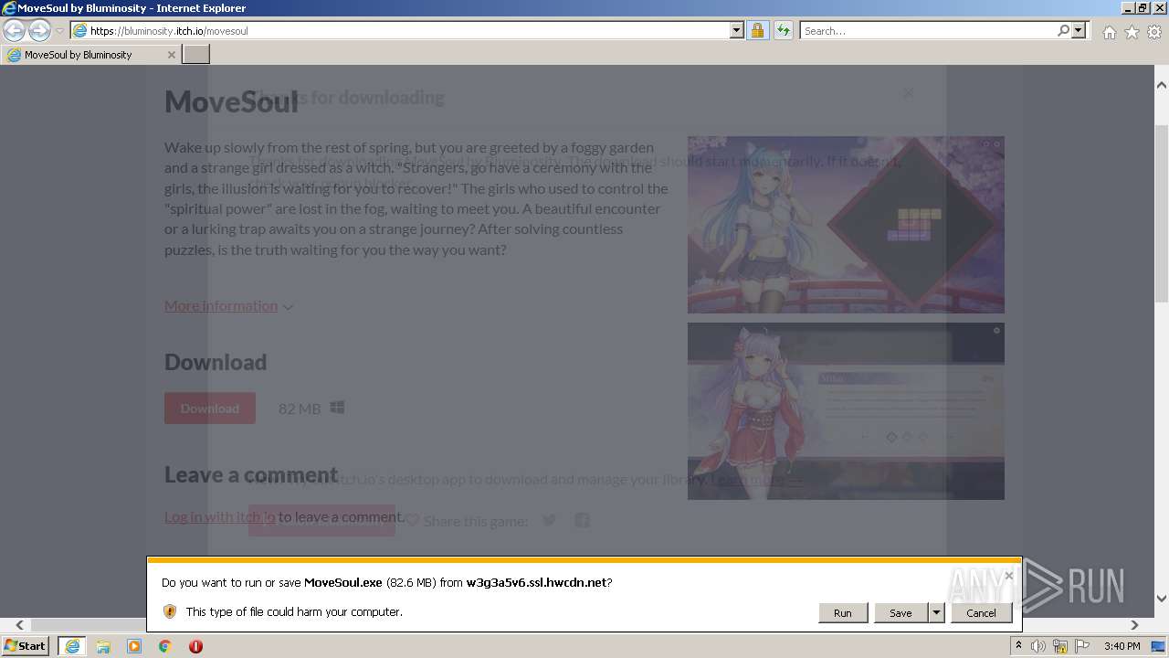Image resolution: width=1169 pixels, height=658 pixels.
Task: View the security report lock icon
Action: [x=757, y=30]
